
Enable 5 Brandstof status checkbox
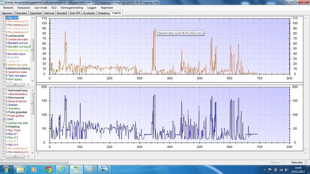[x=4, y=54]
